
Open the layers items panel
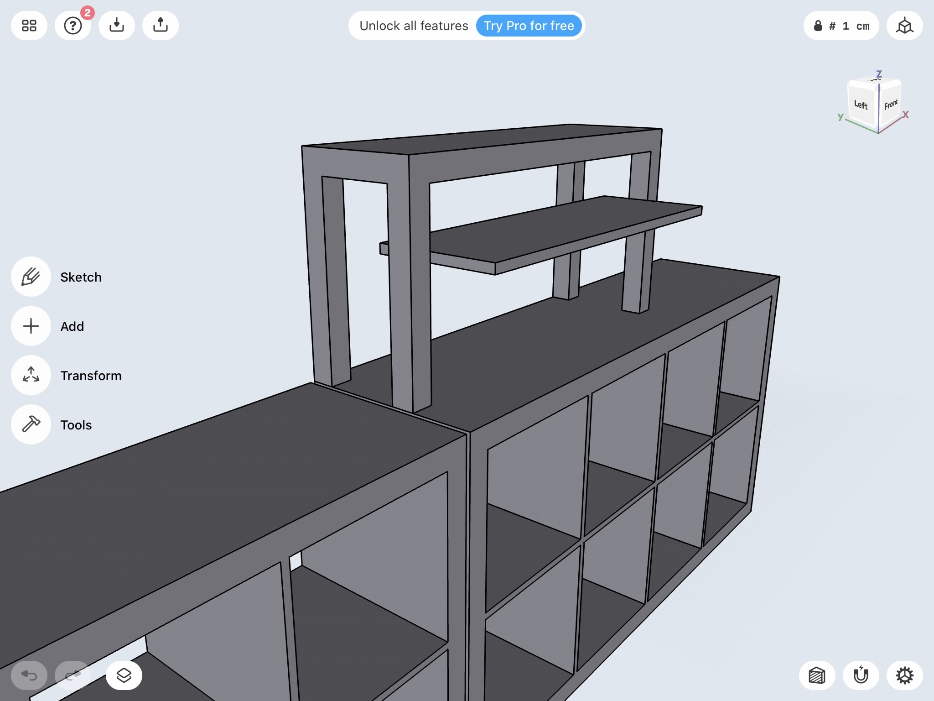pyautogui.click(x=124, y=675)
